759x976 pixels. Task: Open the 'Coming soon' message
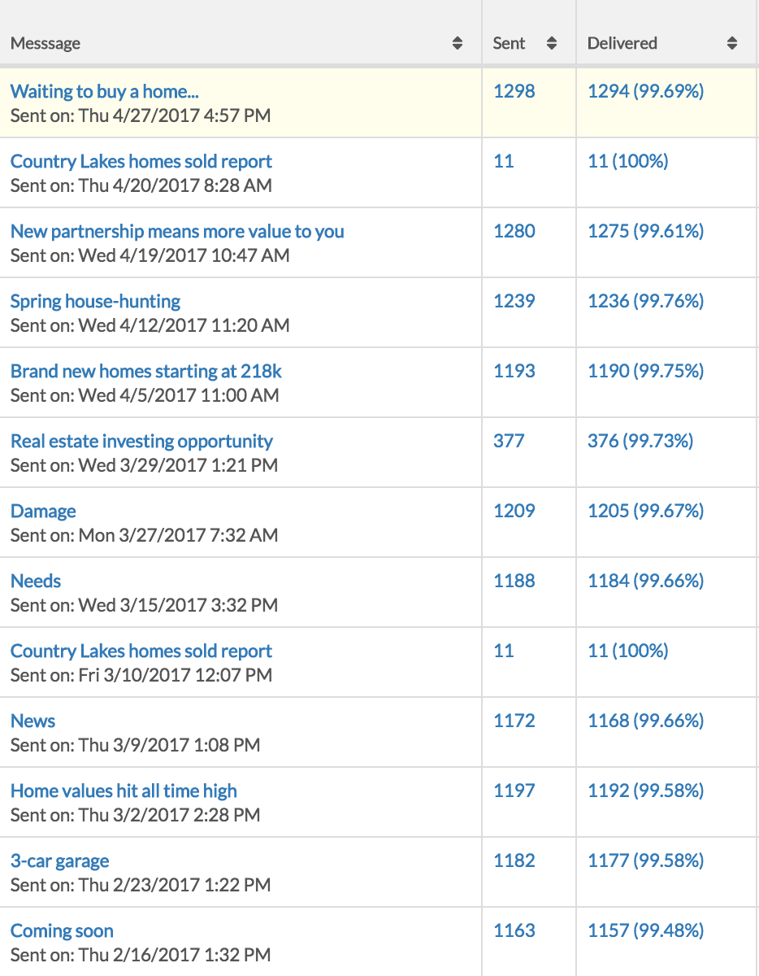coord(62,930)
